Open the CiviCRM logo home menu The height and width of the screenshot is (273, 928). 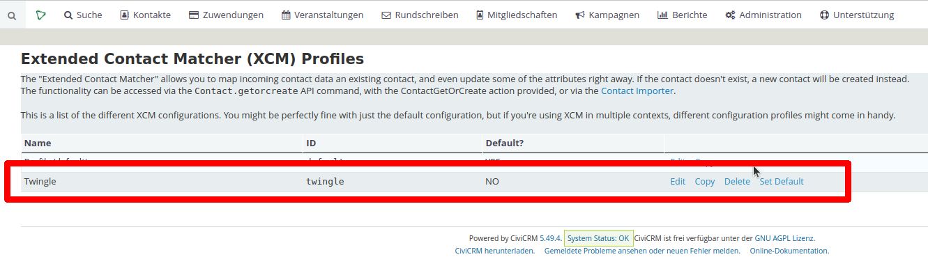[40, 15]
